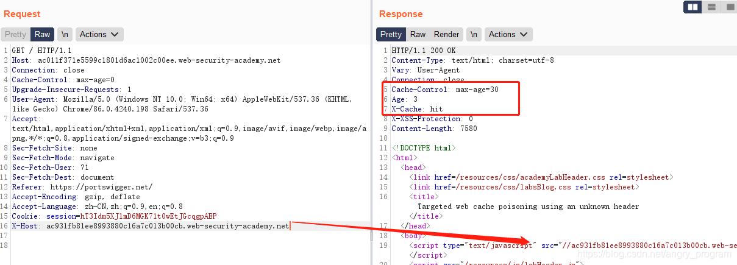Select Pretty tab in Response panel

point(391,35)
